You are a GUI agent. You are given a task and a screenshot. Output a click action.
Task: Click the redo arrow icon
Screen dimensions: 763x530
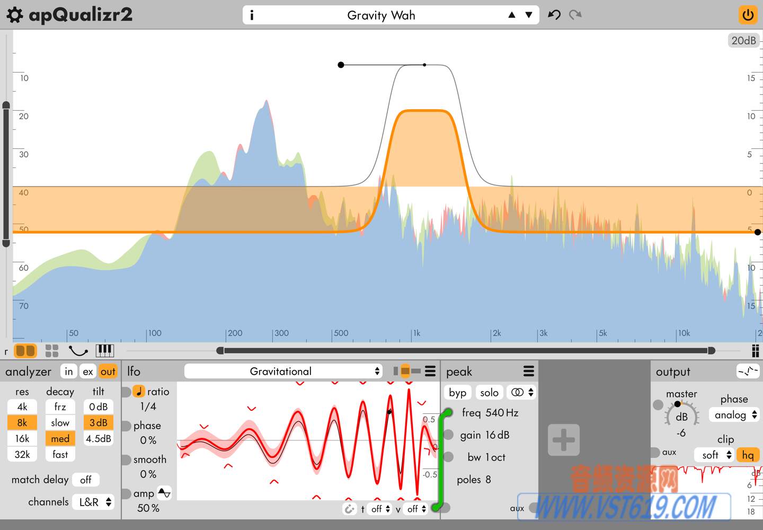pos(575,15)
